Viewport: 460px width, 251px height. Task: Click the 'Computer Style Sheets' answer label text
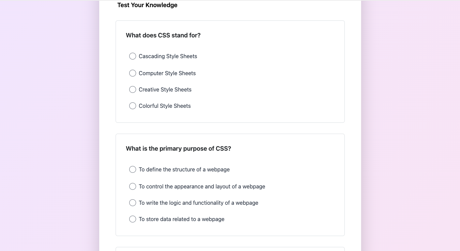[167, 73]
